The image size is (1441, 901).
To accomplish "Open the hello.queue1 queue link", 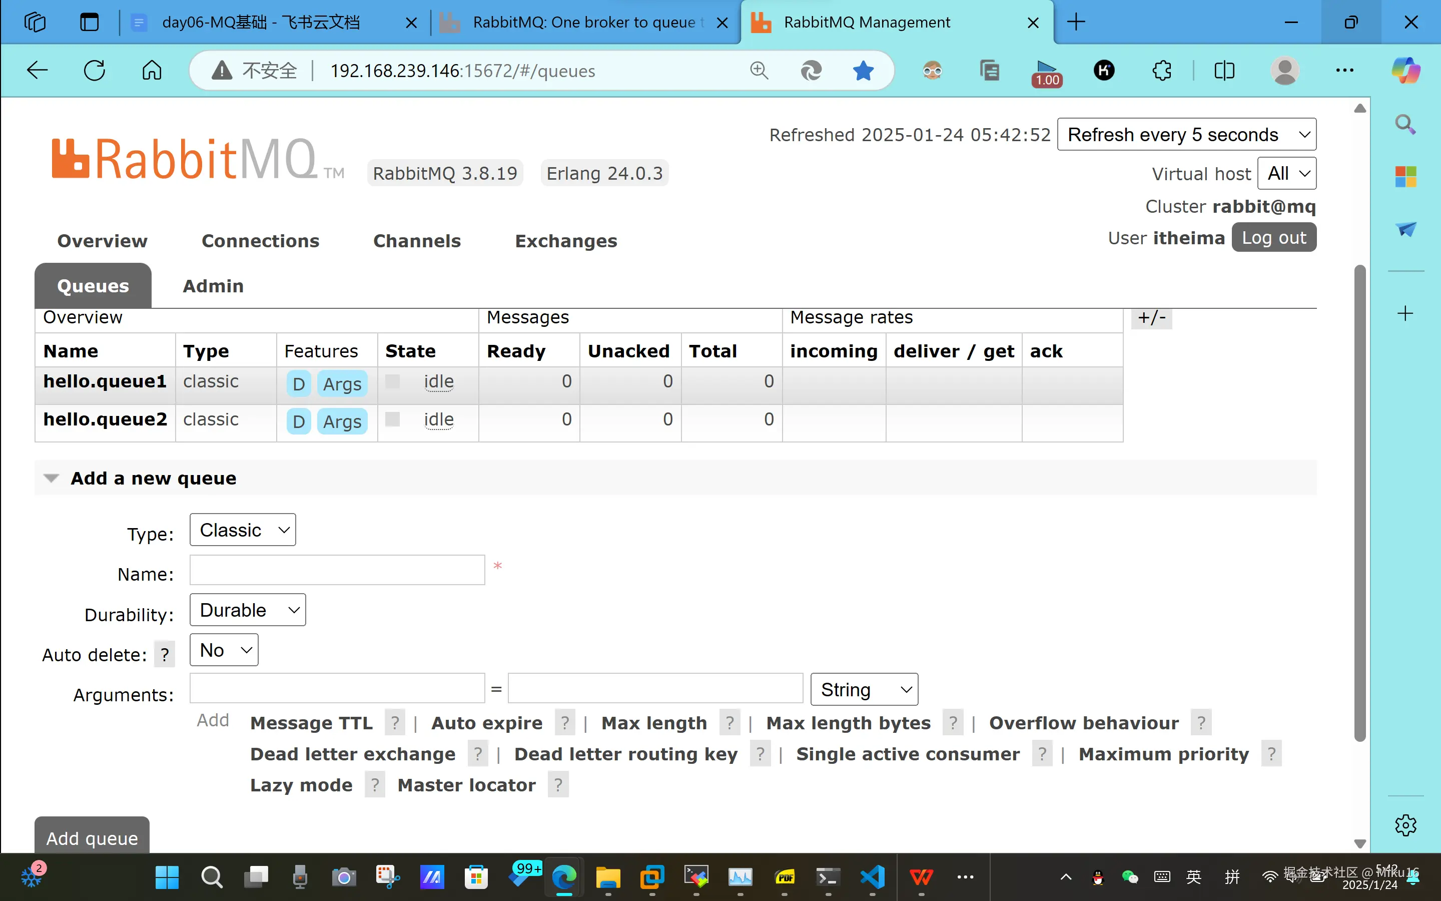I will pyautogui.click(x=105, y=381).
